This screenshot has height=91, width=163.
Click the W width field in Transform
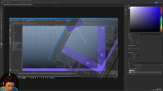[132, 40]
